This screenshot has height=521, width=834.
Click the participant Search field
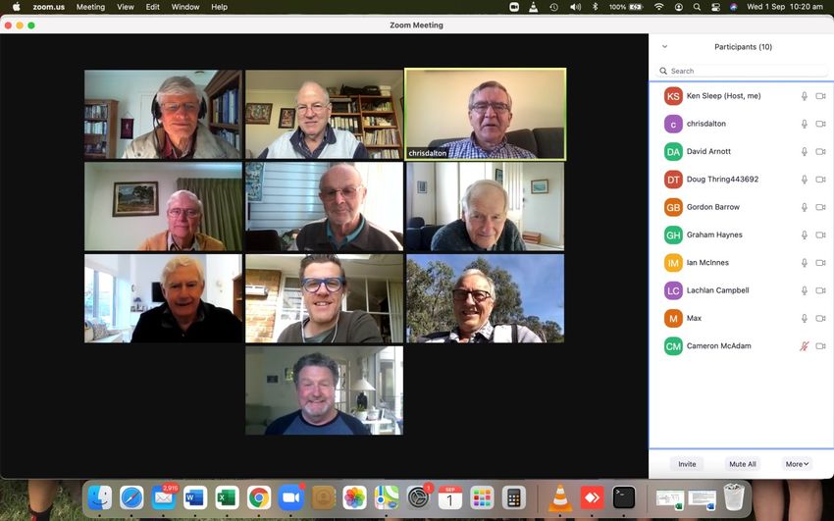[x=742, y=71]
